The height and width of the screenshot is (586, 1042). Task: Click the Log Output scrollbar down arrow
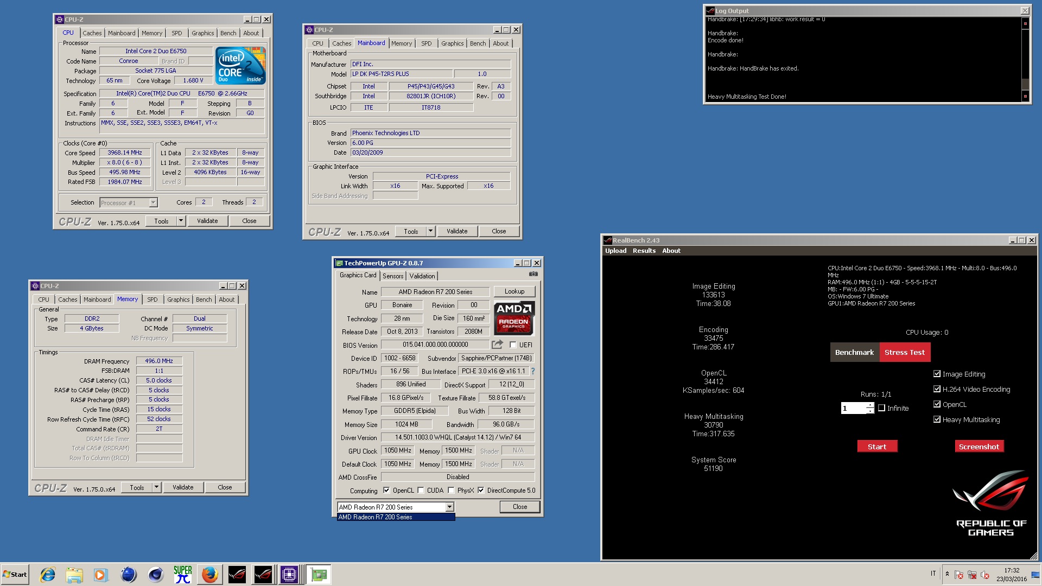coord(1025,96)
